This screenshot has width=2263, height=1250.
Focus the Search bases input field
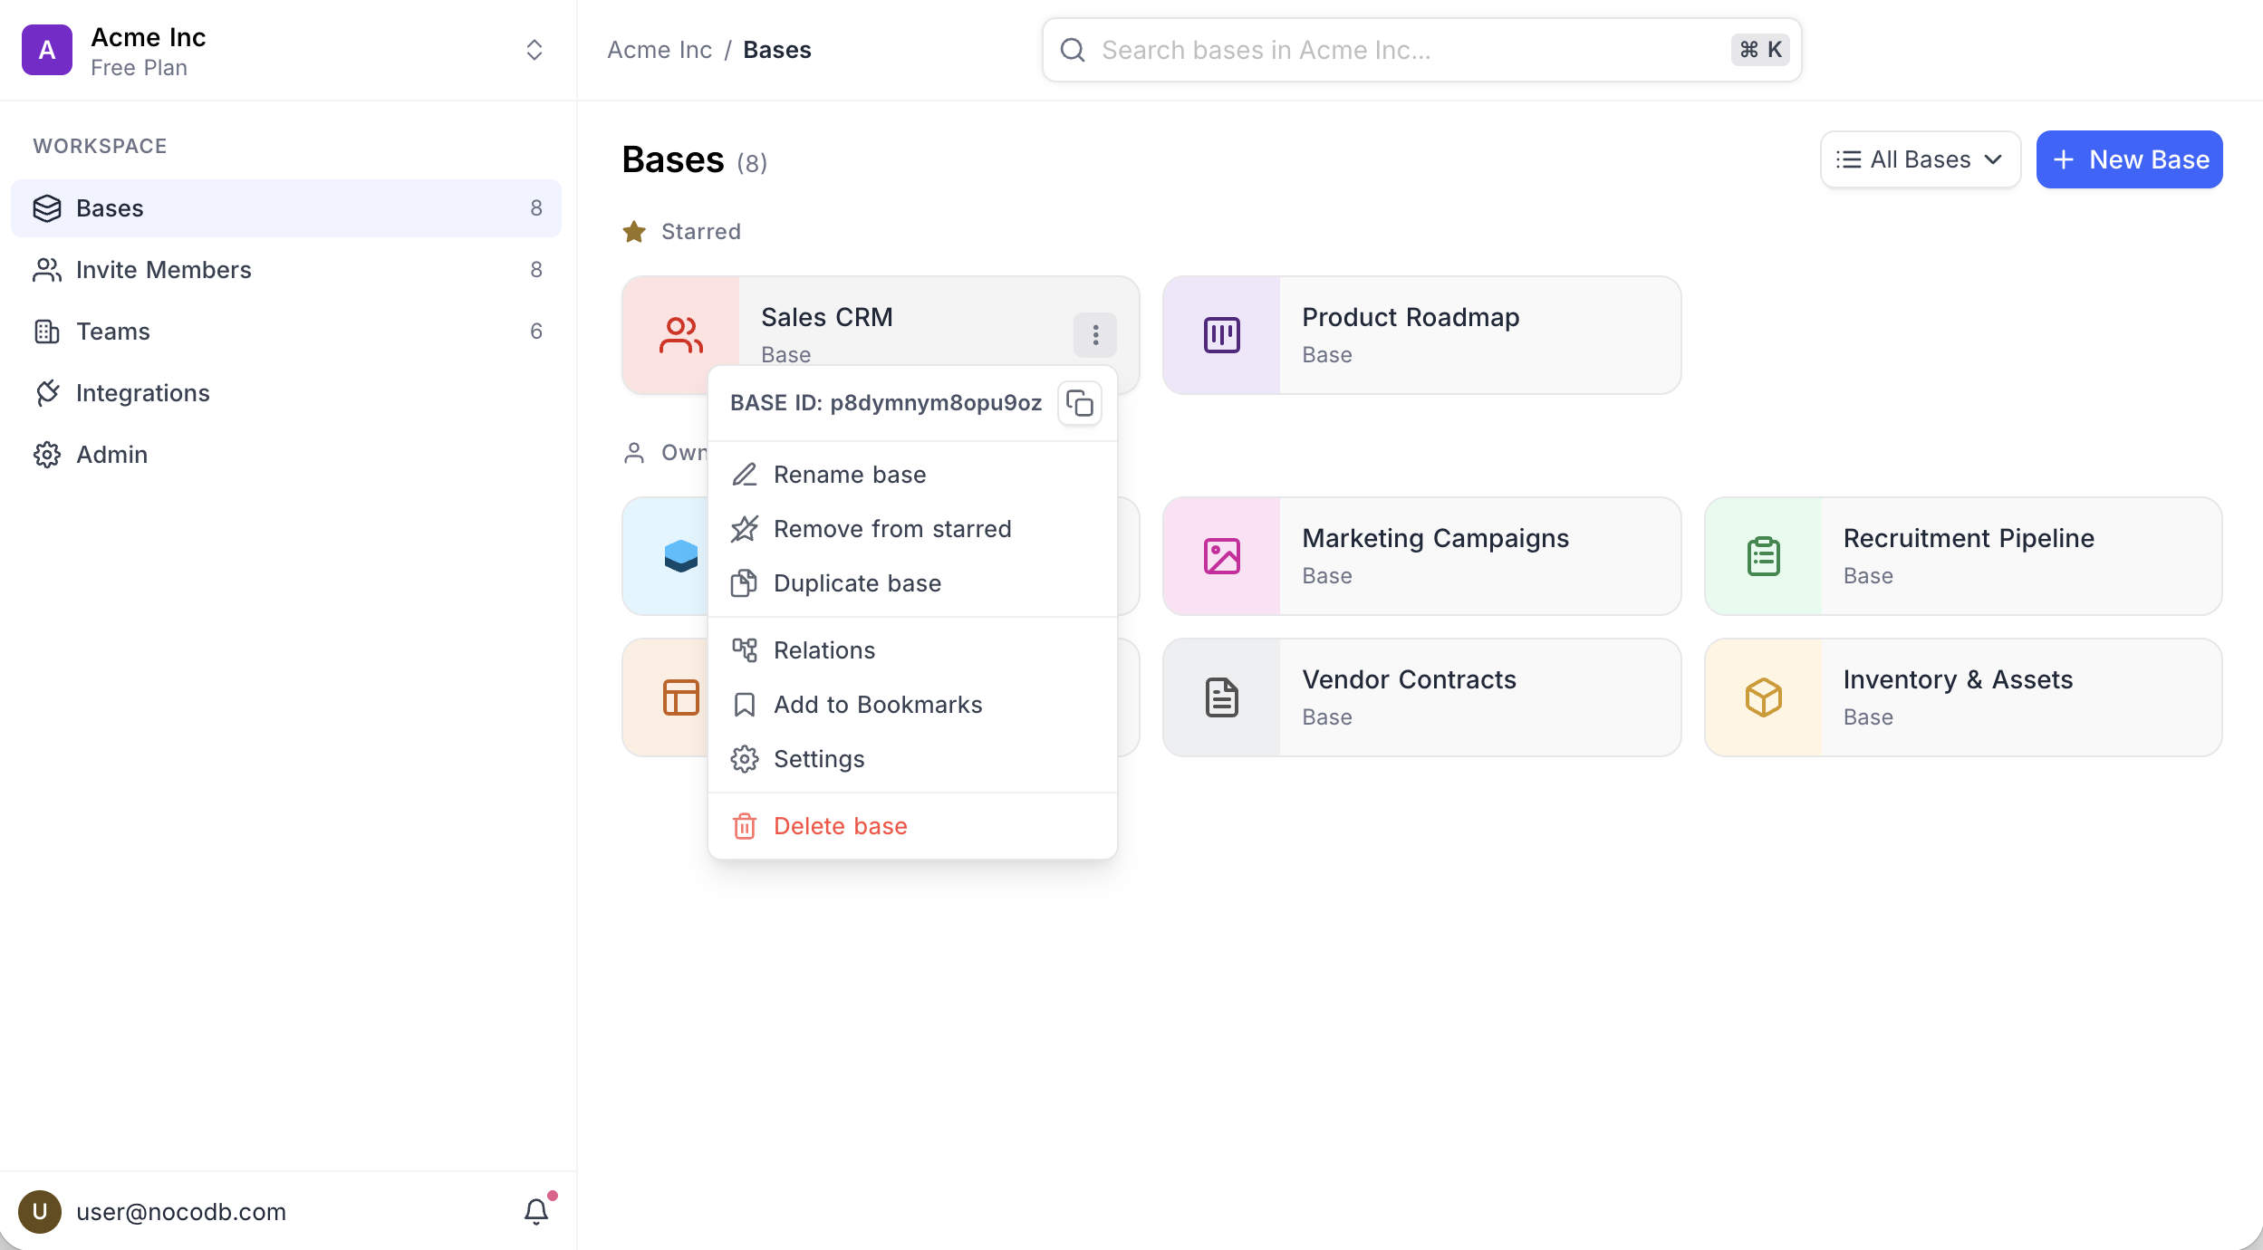[x=1421, y=50]
